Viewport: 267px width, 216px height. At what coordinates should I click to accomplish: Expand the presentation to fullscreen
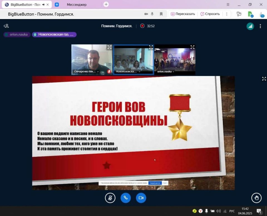(x=264, y=79)
